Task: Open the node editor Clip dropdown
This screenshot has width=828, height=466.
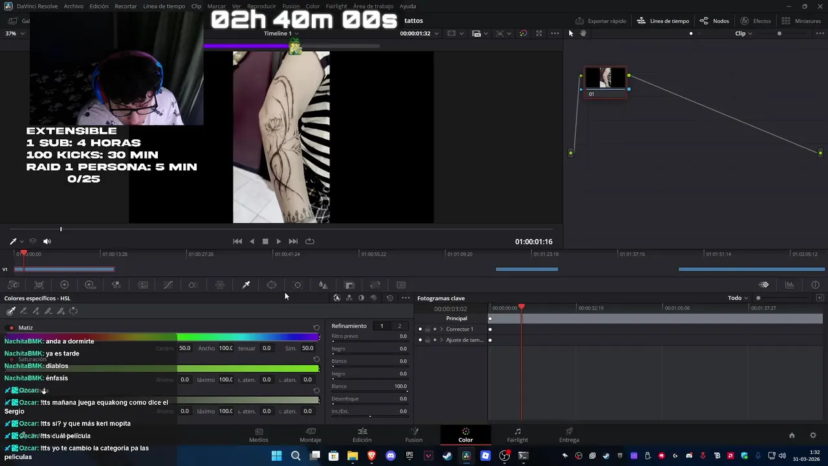Action: point(744,33)
